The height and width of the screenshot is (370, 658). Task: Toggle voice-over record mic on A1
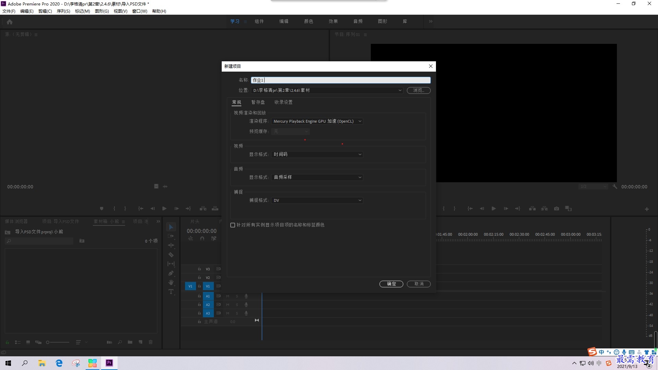246,296
